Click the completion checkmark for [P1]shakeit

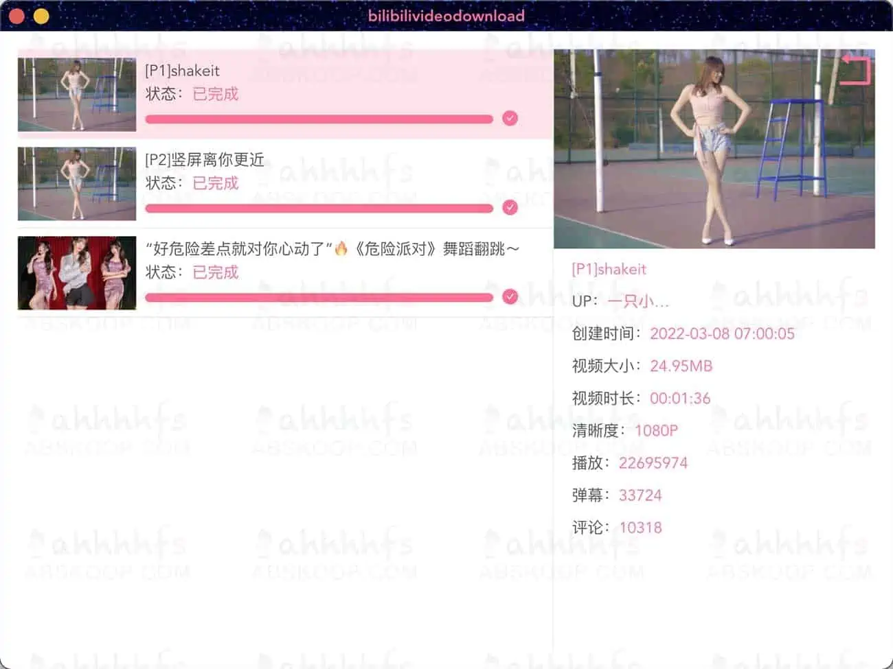pyautogui.click(x=510, y=119)
